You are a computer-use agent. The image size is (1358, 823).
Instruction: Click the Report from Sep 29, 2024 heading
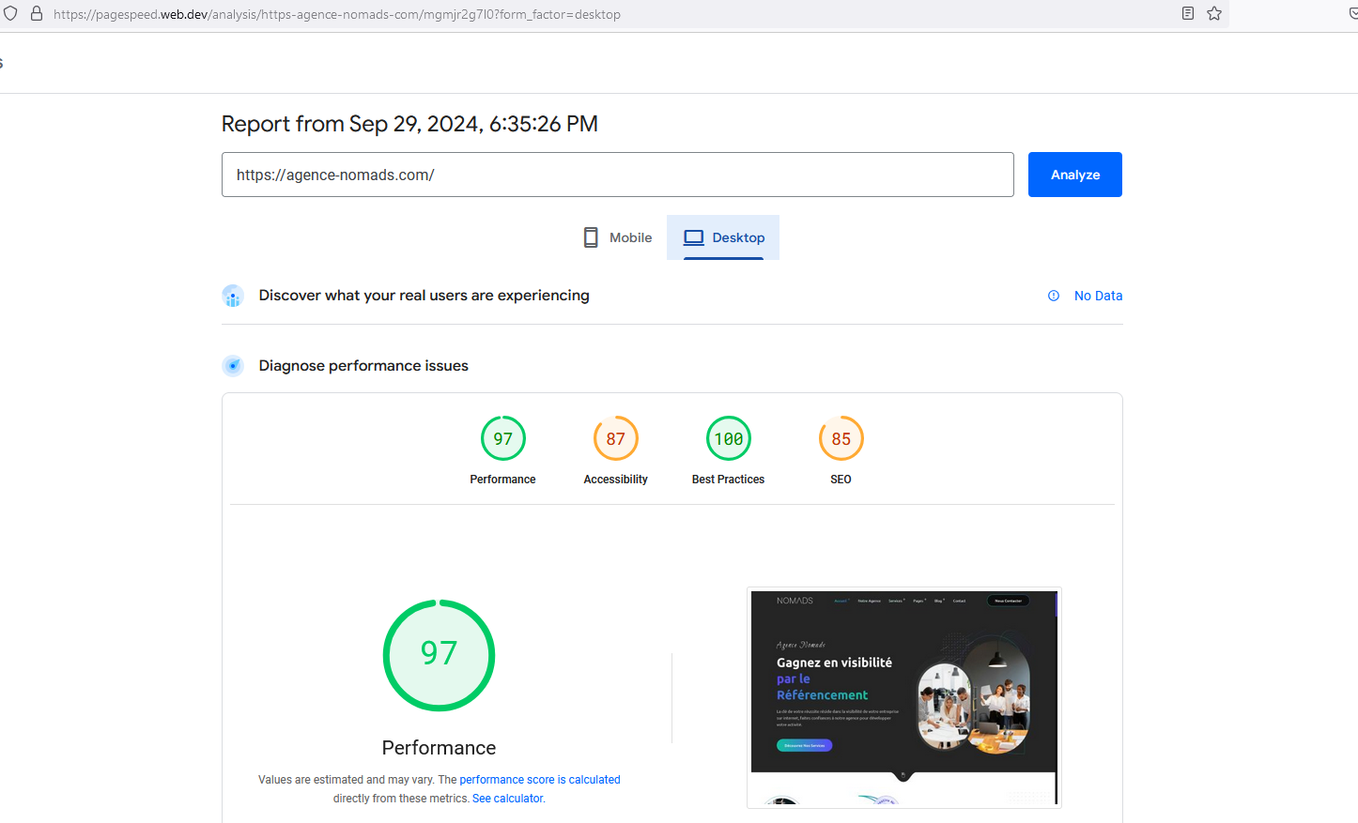click(409, 124)
